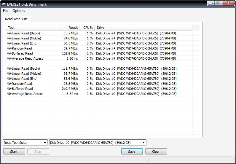Click drive icon of 83.7 MB/s Linear Read (Begin) row

(9, 33)
